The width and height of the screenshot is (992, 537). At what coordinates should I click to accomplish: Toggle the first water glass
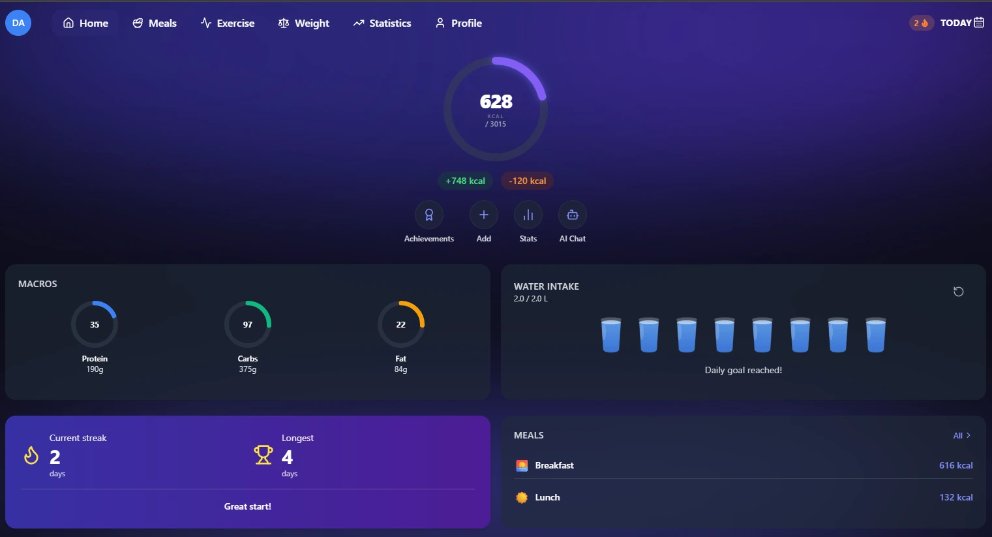coord(611,335)
